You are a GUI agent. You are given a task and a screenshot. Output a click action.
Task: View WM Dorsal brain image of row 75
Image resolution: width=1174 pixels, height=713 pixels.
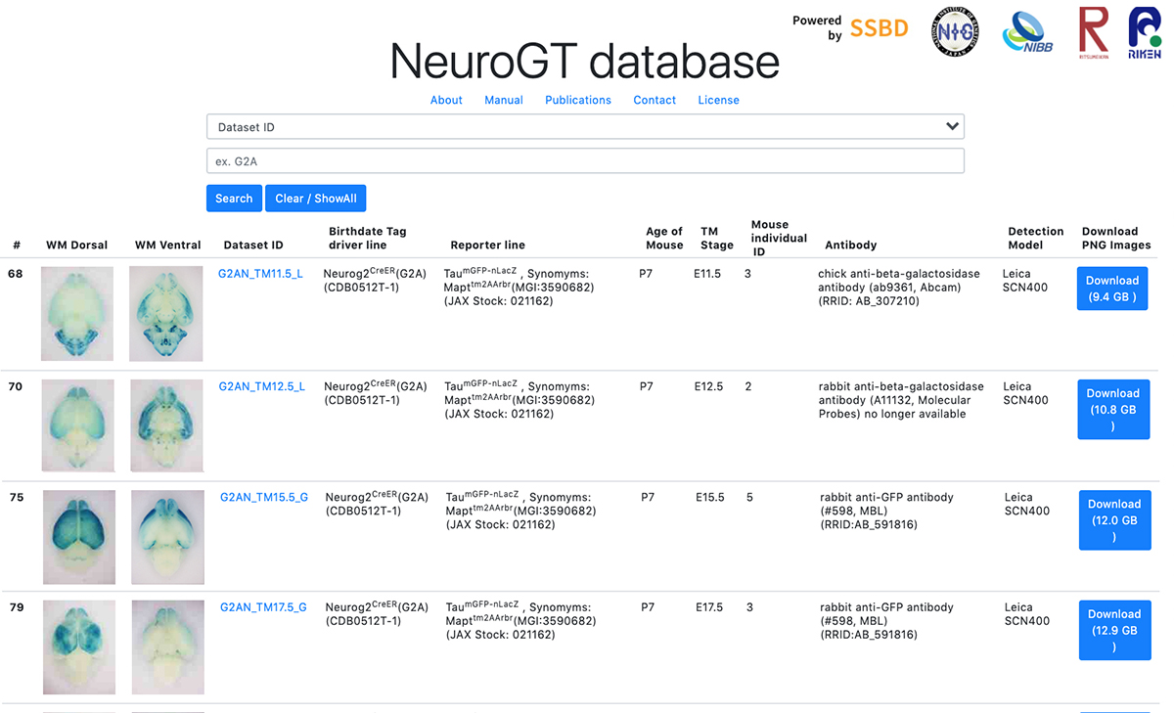click(x=78, y=537)
